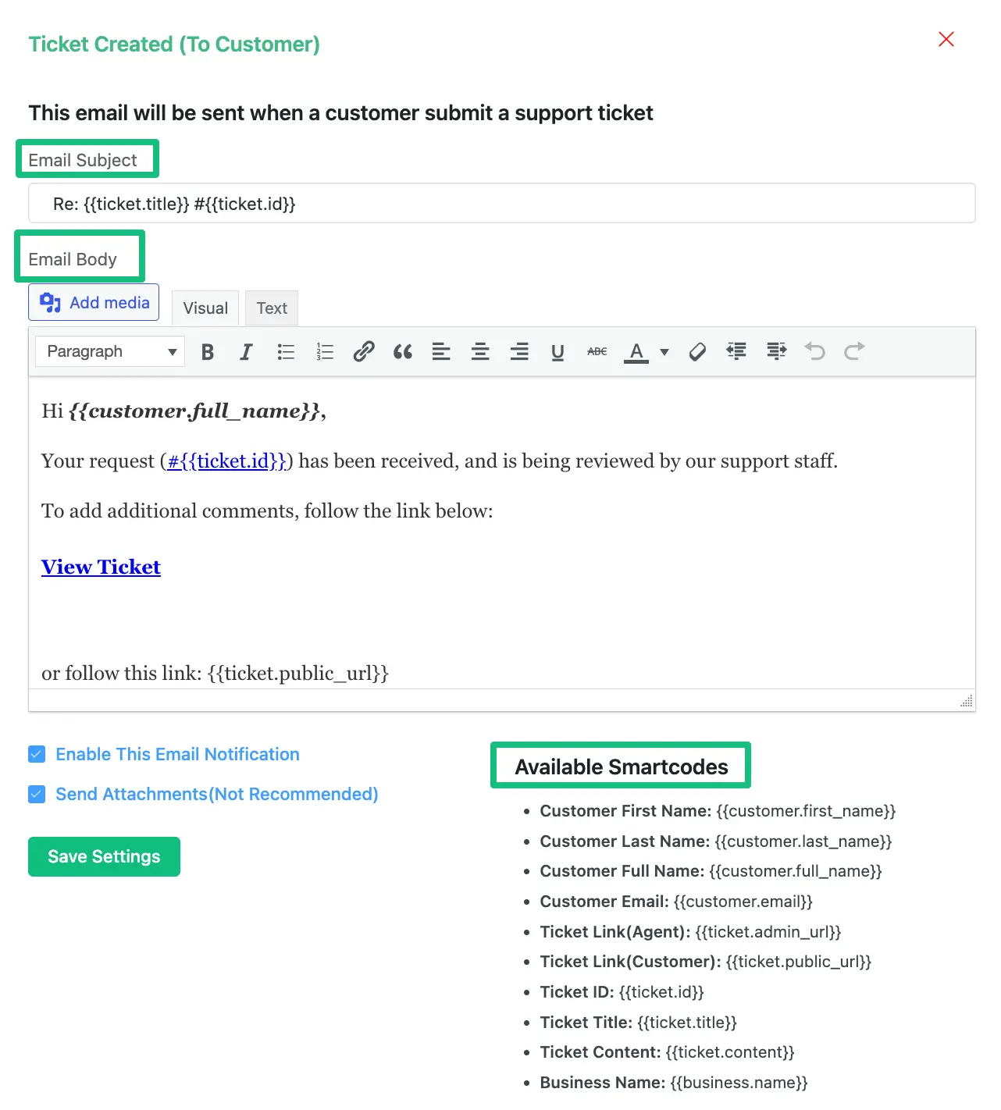The width and height of the screenshot is (1001, 1110).
Task: Click the editor resize handle
Action: pyautogui.click(x=967, y=701)
